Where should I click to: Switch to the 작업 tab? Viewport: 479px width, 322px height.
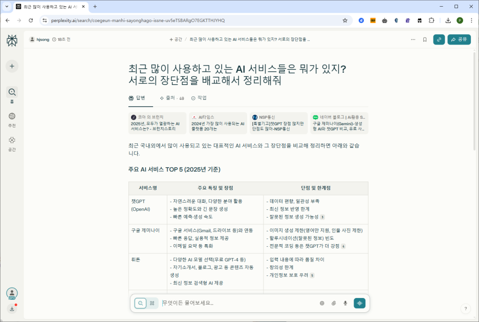click(199, 98)
